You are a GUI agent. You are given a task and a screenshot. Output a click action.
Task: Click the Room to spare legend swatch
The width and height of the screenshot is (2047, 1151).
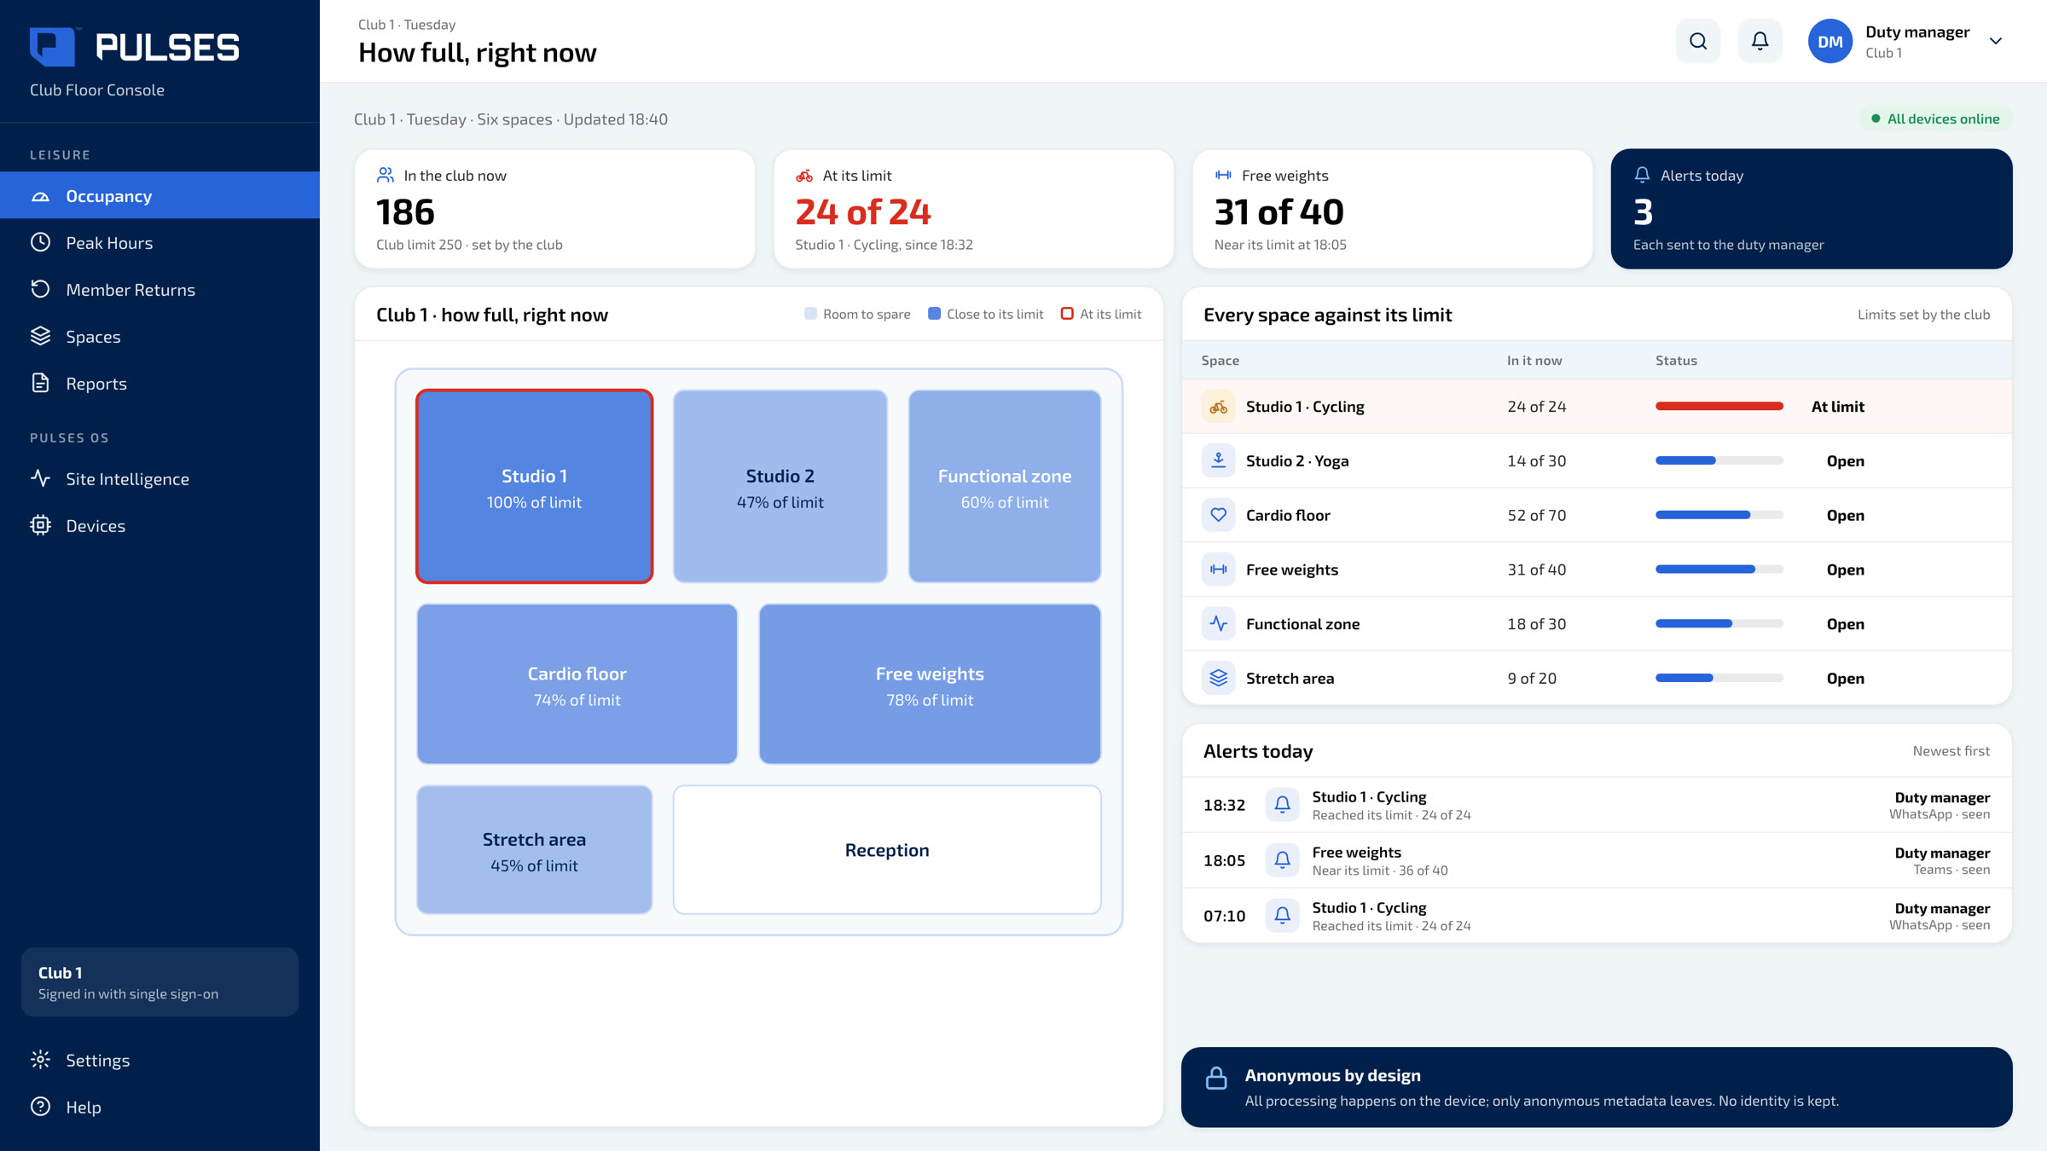tap(810, 314)
